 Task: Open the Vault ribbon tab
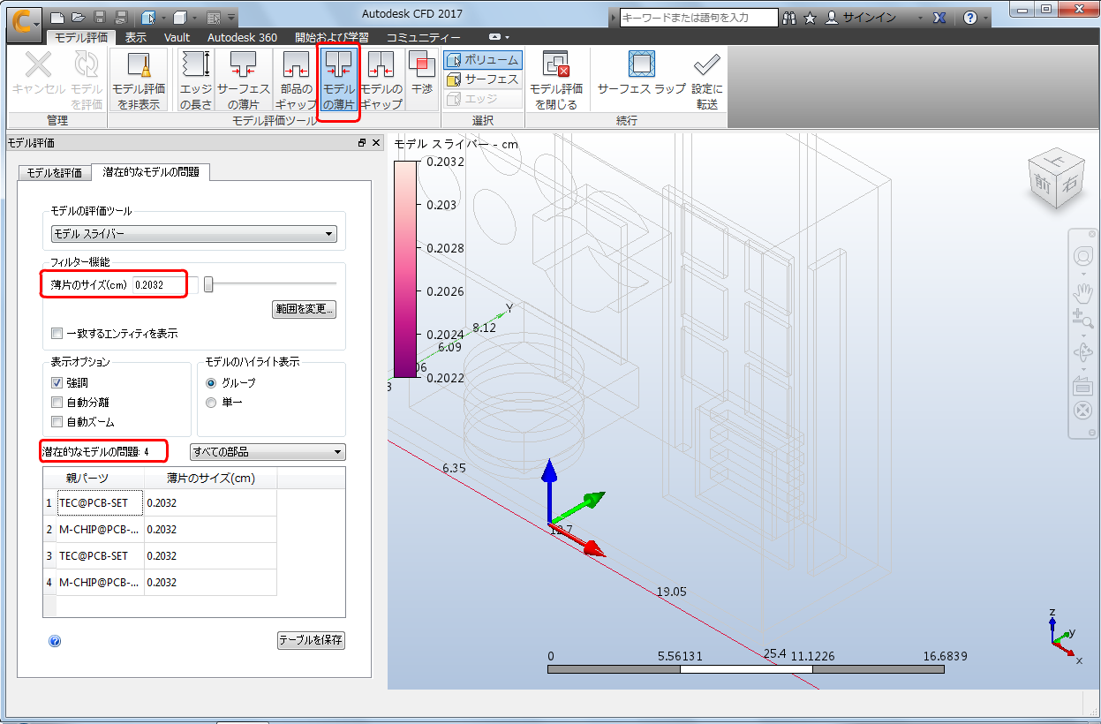pyautogui.click(x=177, y=37)
